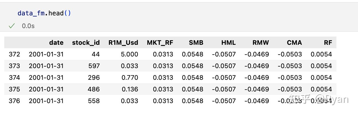Click the RF column header
Viewport: 358px width, 115px height.
coord(328,43)
